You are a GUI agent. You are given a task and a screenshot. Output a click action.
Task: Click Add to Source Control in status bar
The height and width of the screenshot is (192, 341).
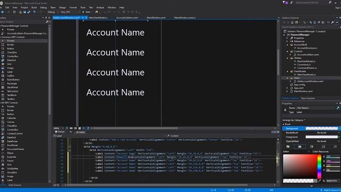pos(330,190)
